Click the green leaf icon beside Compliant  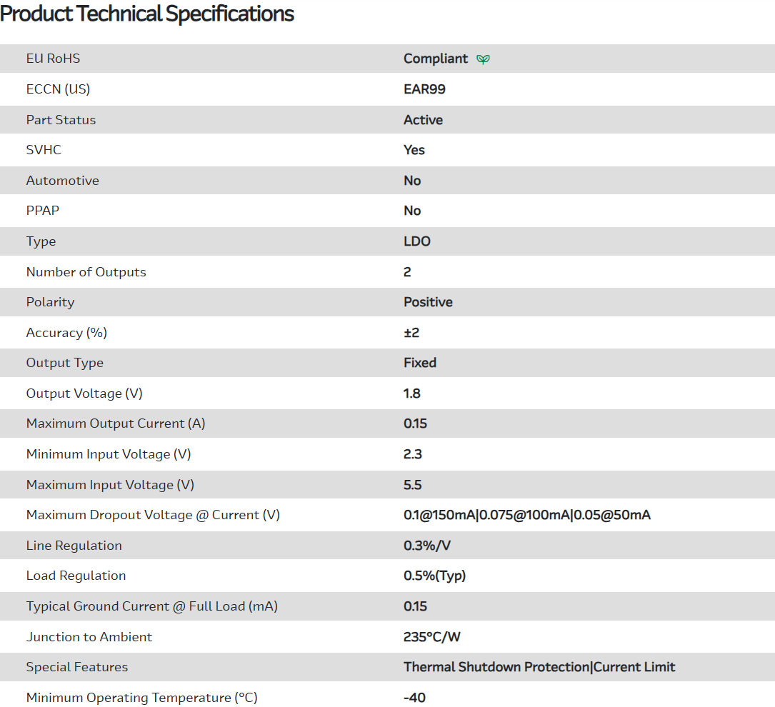pyautogui.click(x=483, y=59)
